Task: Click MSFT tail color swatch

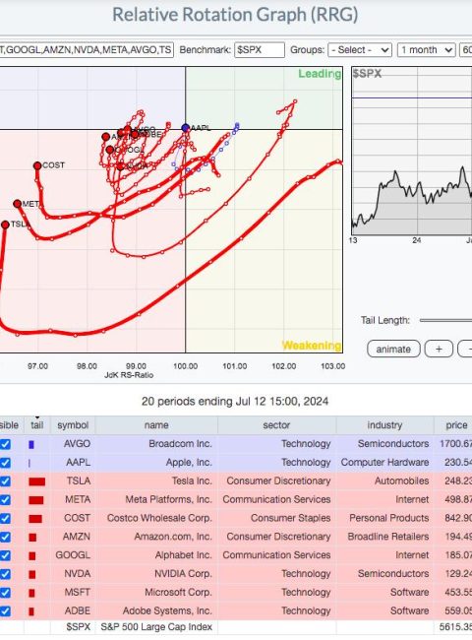Action: (31, 593)
